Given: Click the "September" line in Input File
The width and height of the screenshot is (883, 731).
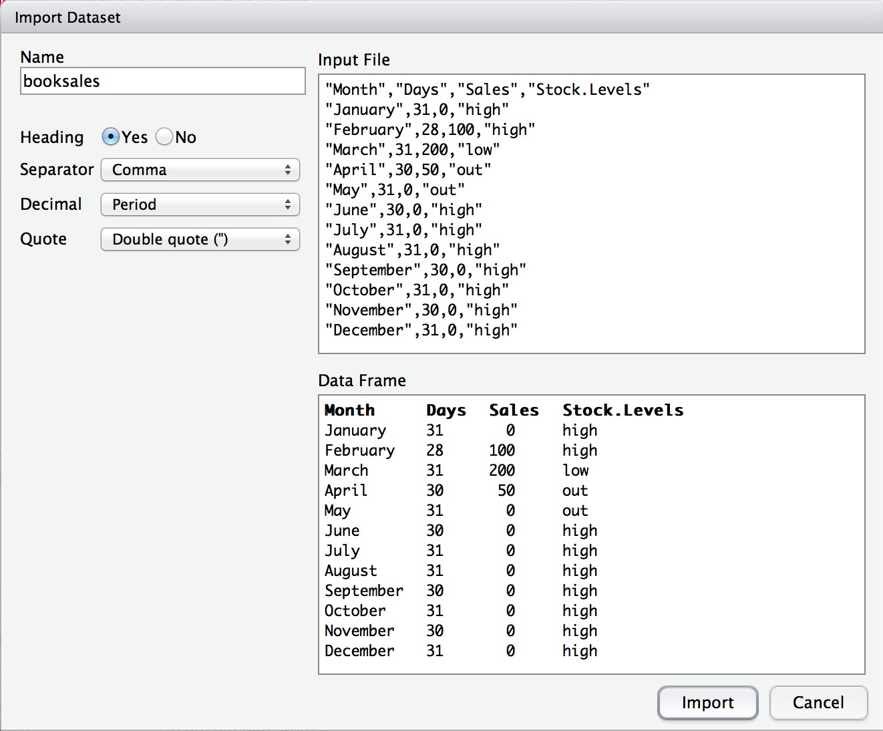Looking at the screenshot, I should pos(425,270).
